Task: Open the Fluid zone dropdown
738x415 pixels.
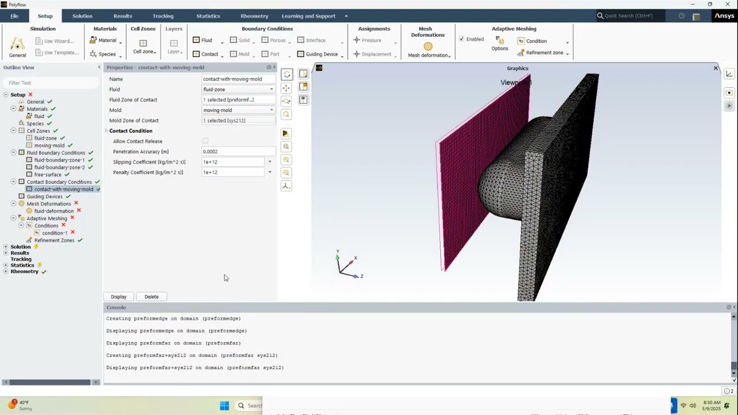Action: [x=238, y=89]
